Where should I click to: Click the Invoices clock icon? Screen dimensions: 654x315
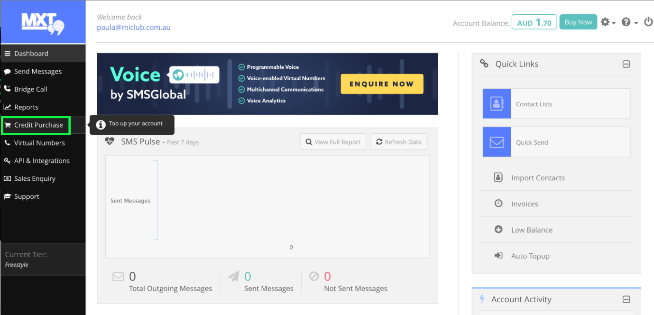click(498, 203)
